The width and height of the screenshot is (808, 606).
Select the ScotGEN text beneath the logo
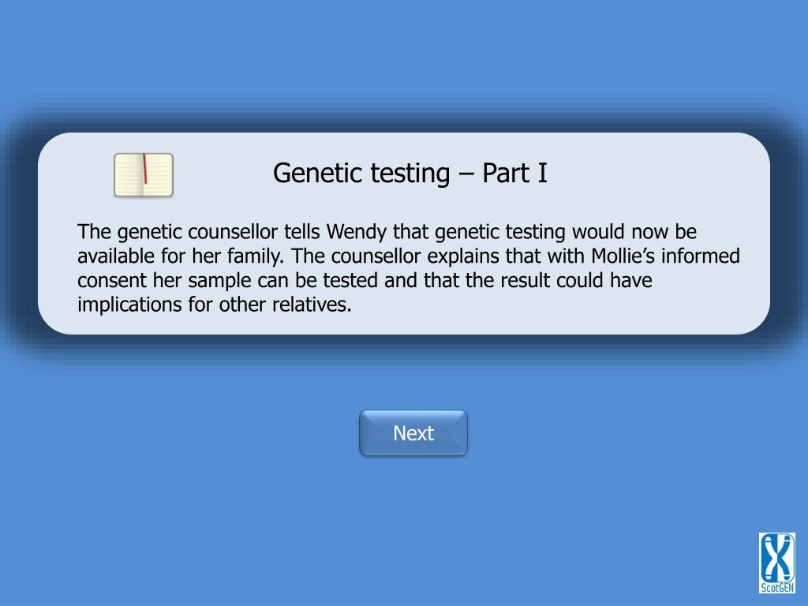[777, 587]
